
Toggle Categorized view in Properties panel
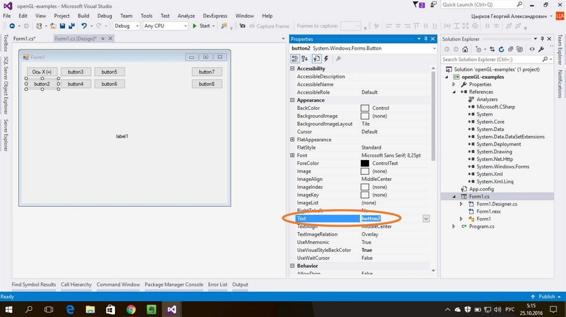[x=295, y=59]
